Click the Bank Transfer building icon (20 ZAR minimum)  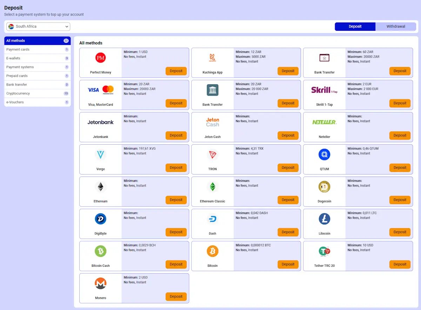point(212,90)
